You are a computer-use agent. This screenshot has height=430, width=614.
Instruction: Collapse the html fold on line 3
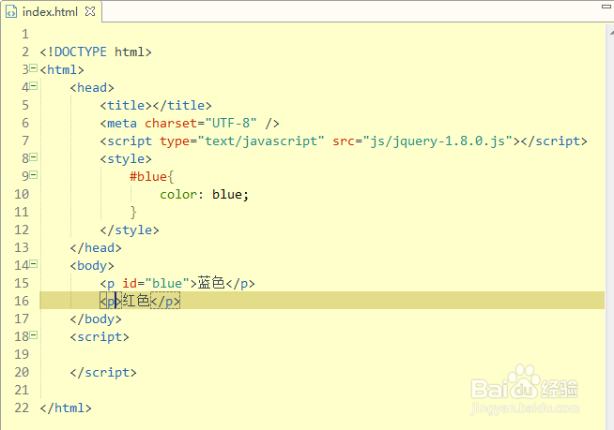pyautogui.click(x=34, y=68)
